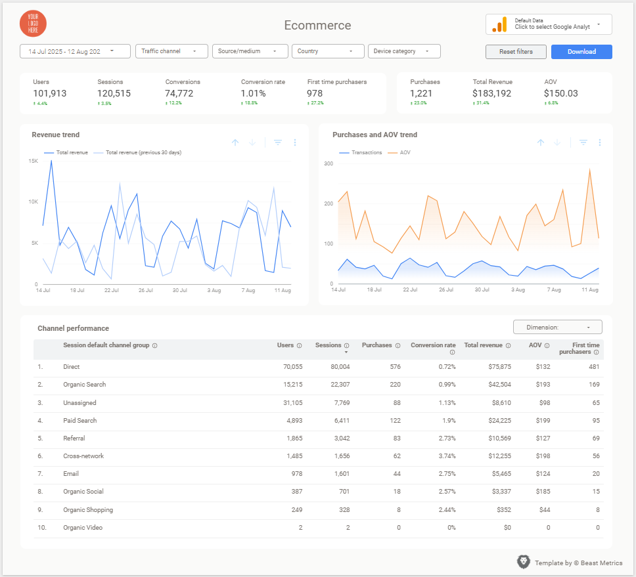Click the Sessions scorecard value 120,515
This screenshot has height=577, width=636.
pyautogui.click(x=114, y=94)
